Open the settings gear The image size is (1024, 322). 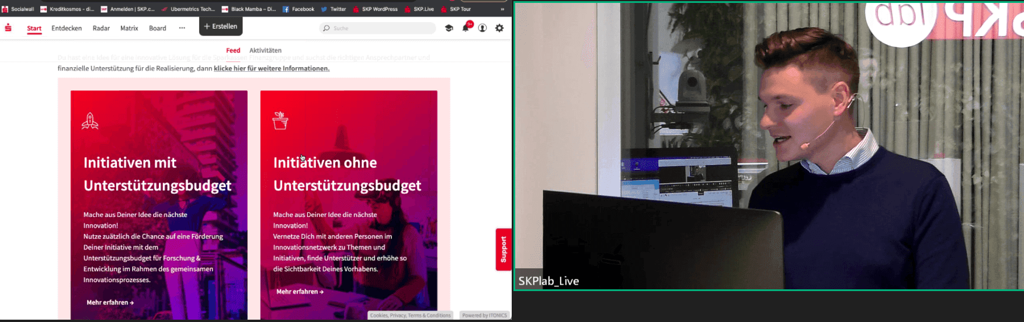coord(499,28)
